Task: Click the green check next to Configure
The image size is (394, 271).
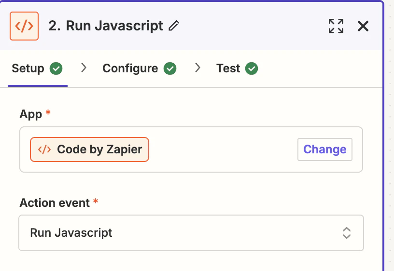Action: coord(170,68)
